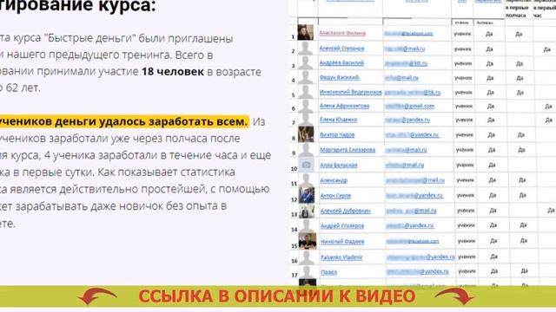The image size is (556, 312).
Task: Click the silhouette avatar of Falsenko Vladimir
Action: 307,257
